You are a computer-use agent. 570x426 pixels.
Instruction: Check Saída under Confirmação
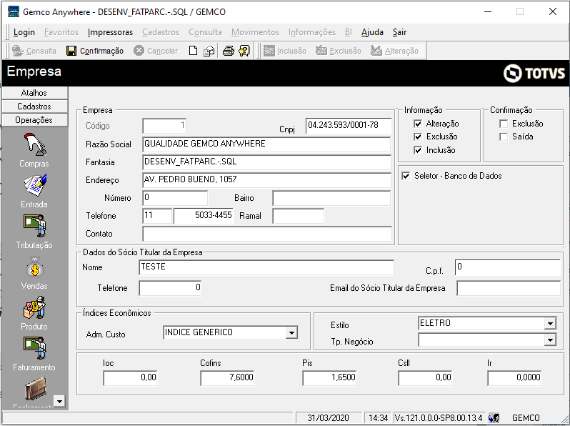[x=504, y=137]
